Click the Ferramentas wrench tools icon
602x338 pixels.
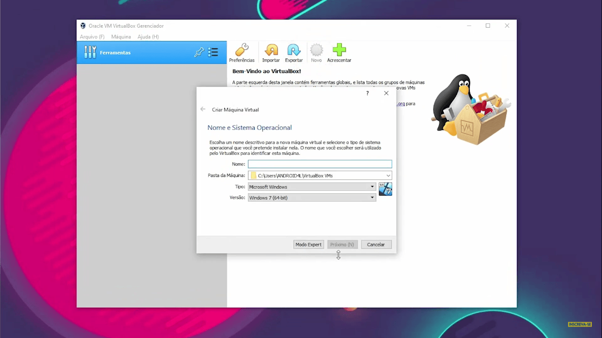coord(90,52)
